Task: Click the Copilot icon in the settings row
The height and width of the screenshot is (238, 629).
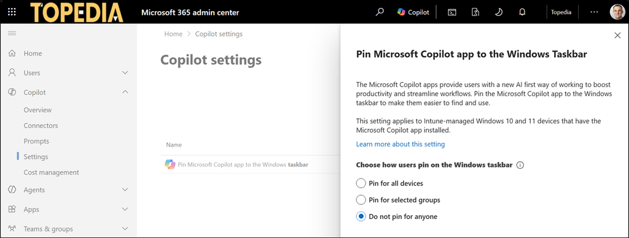Action: point(170,164)
